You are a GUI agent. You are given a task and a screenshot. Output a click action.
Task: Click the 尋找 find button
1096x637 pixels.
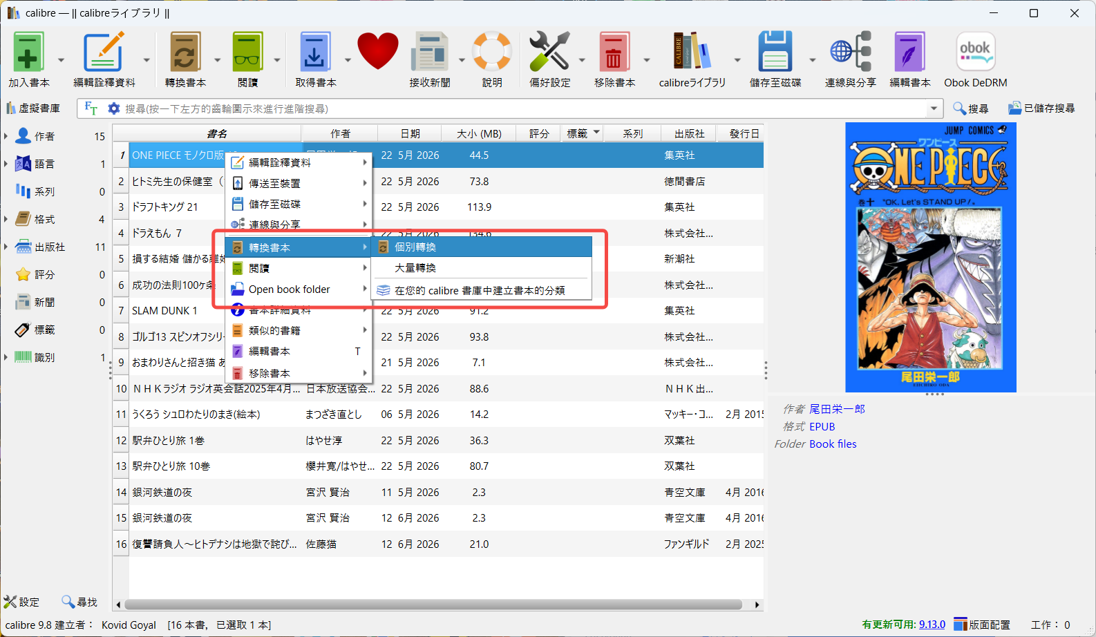79,602
